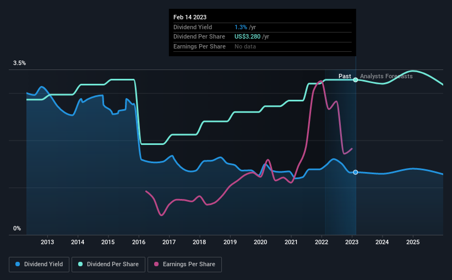Click the 2019 x-axis label
The image size is (452, 280).
(x=230, y=242)
